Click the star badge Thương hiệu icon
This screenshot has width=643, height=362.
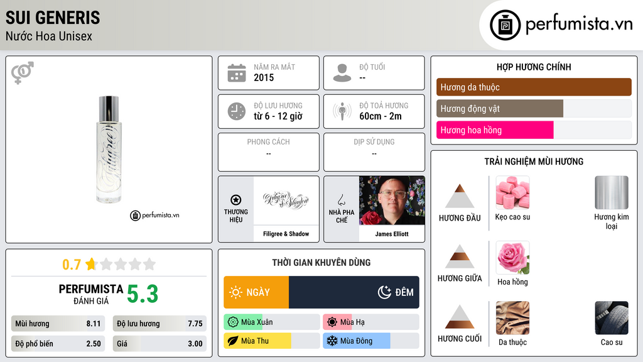(236, 200)
